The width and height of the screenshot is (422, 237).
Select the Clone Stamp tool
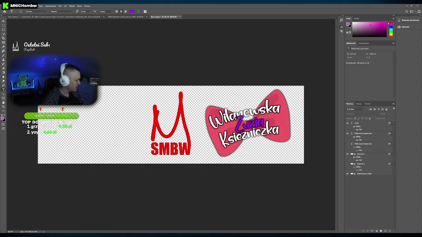pyautogui.click(x=3, y=60)
